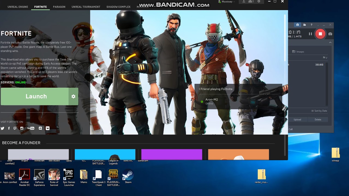Click Bandicam Delete button

(x=318, y=120)
